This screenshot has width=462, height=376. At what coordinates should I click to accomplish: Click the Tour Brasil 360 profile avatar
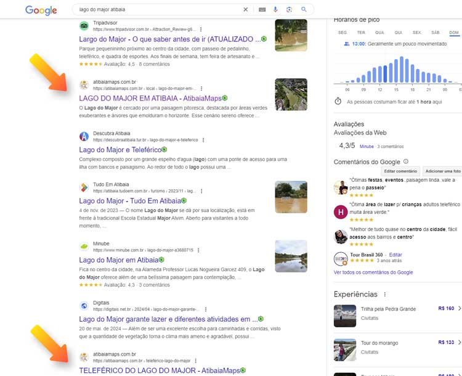[341, 259]
